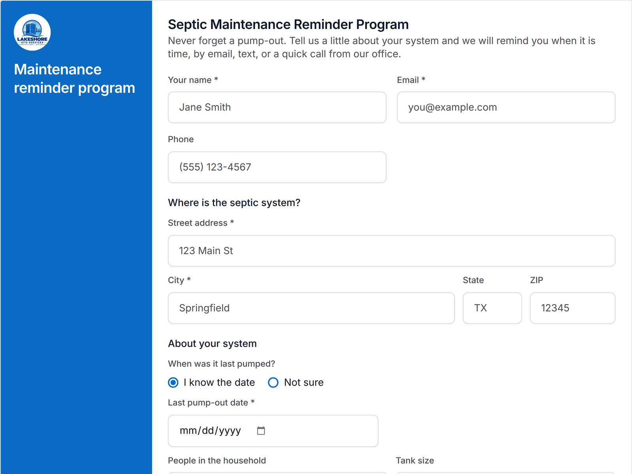
Task: Select the Phone number field
Action: [277, 167]
